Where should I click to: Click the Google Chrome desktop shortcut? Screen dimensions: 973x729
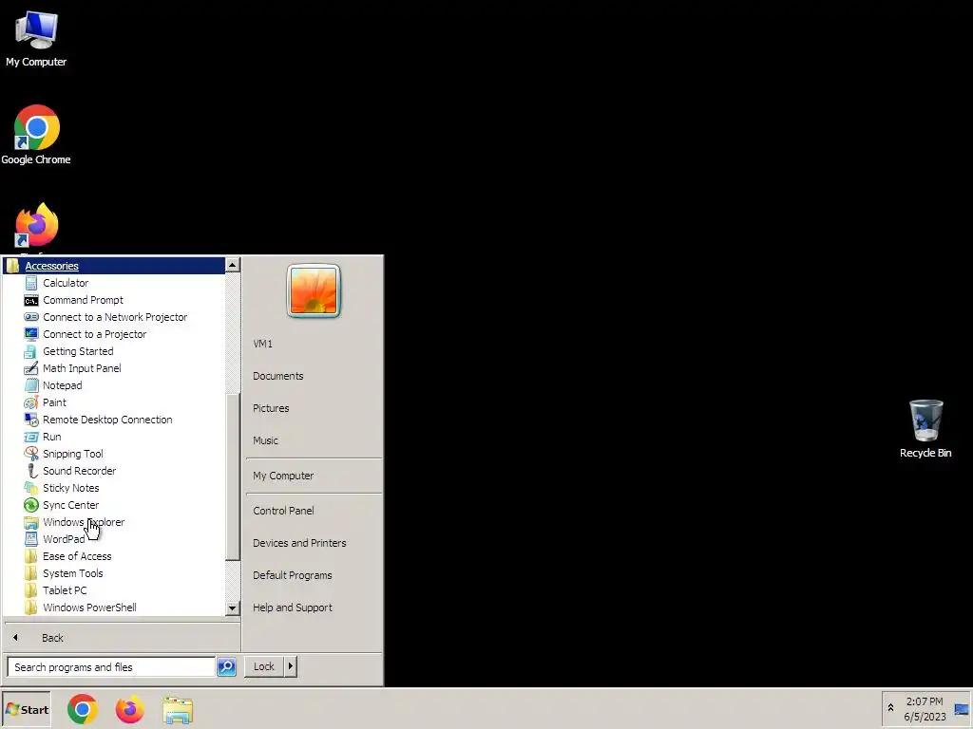36,135
